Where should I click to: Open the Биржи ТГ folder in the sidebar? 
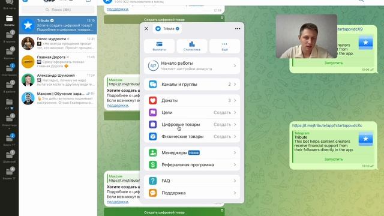(10, 173)
